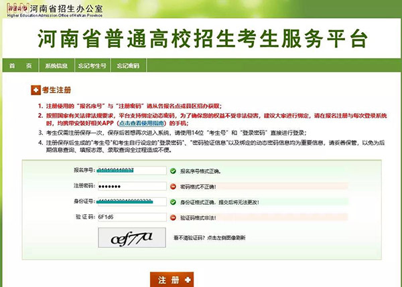Open the 点击查看使用指南 link
The image size is (402, 287).
point(141,124)
